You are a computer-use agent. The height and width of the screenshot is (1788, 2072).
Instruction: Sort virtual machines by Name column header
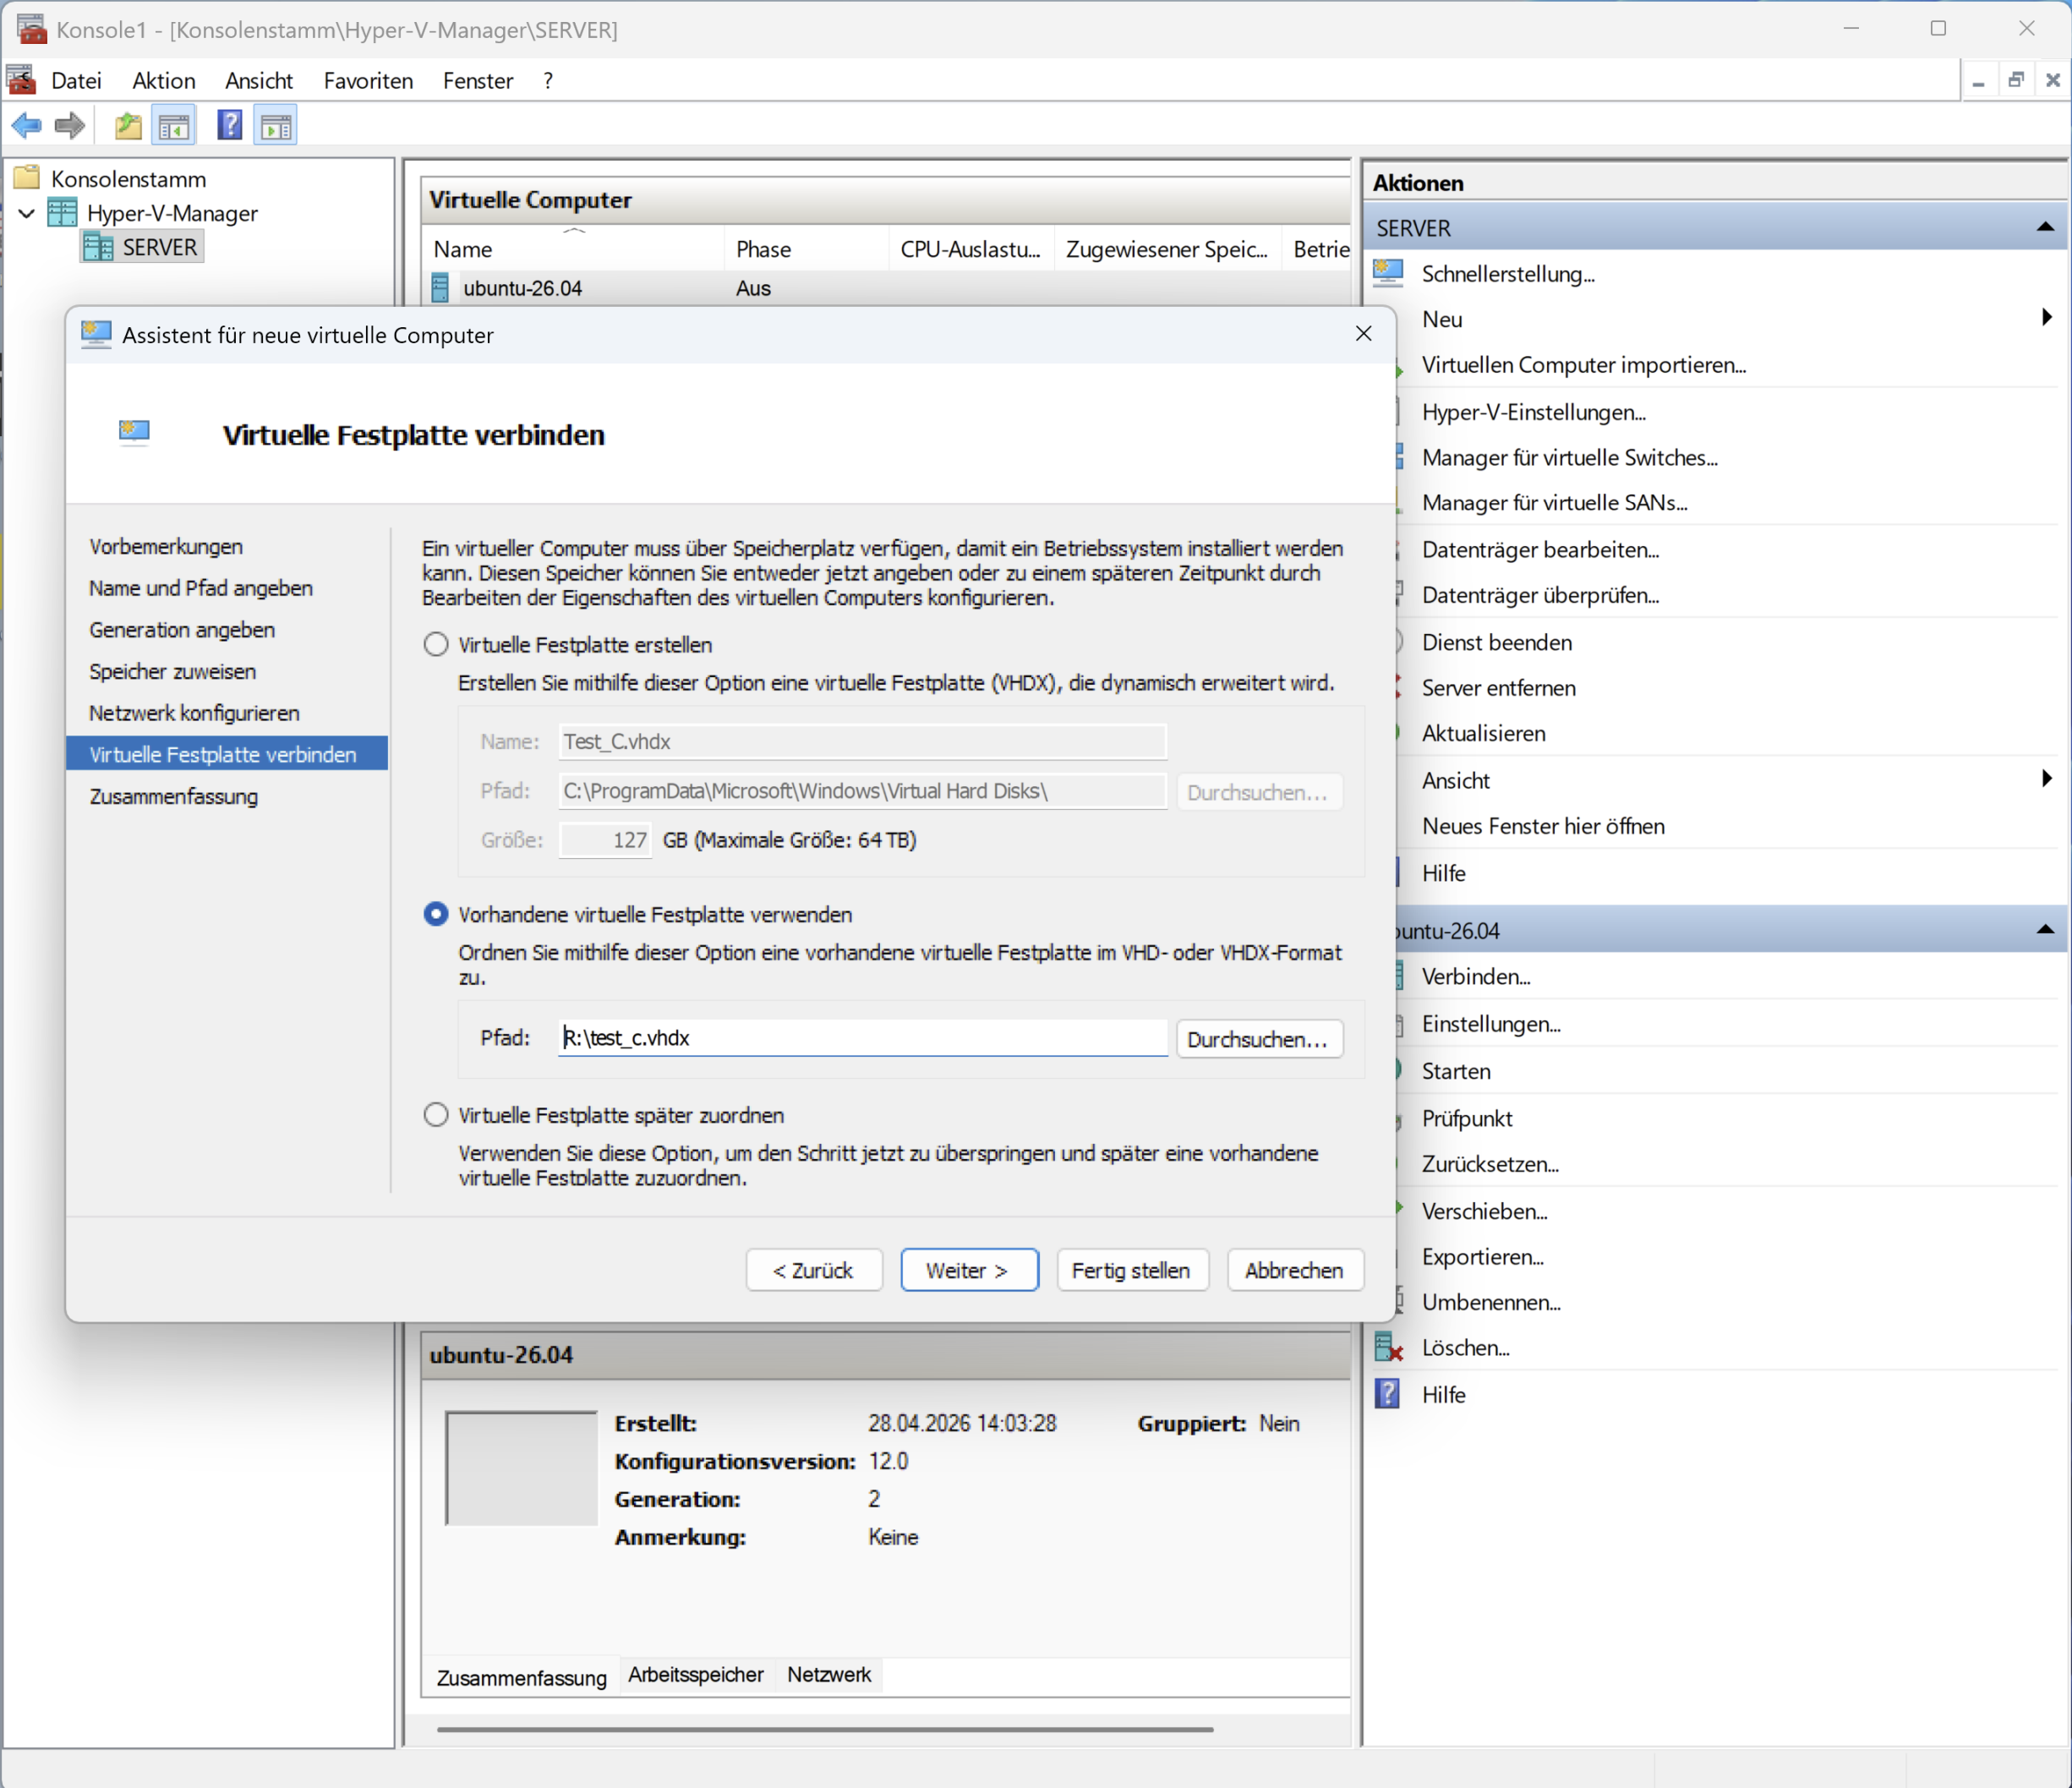coord(574,249)
